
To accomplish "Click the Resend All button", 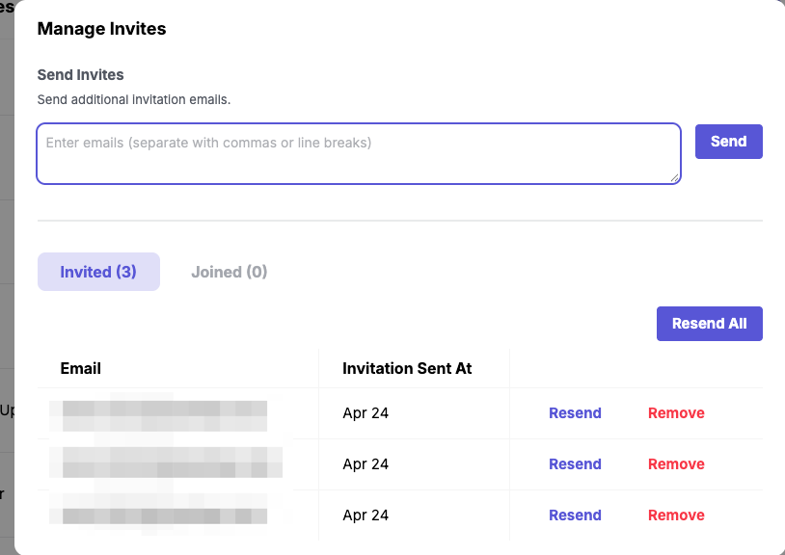I will (x=709, y=324).
